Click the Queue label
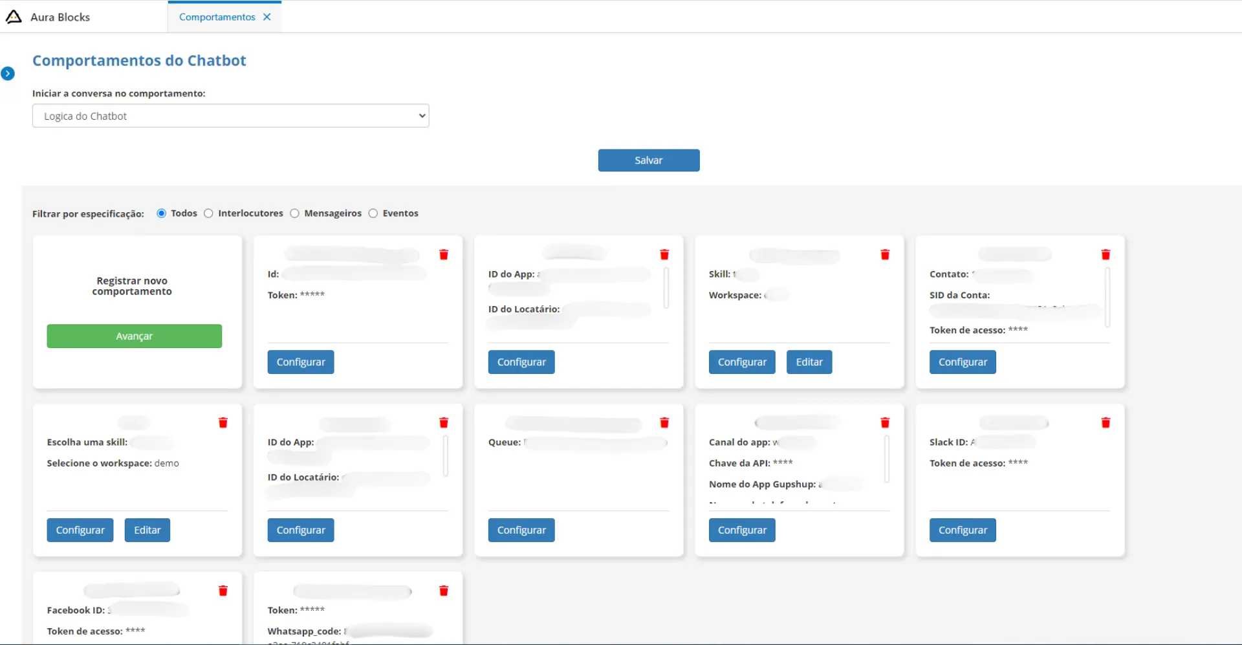Image resolution: width=1242 pixels, height=645 pixels. [x=505, y=443]
